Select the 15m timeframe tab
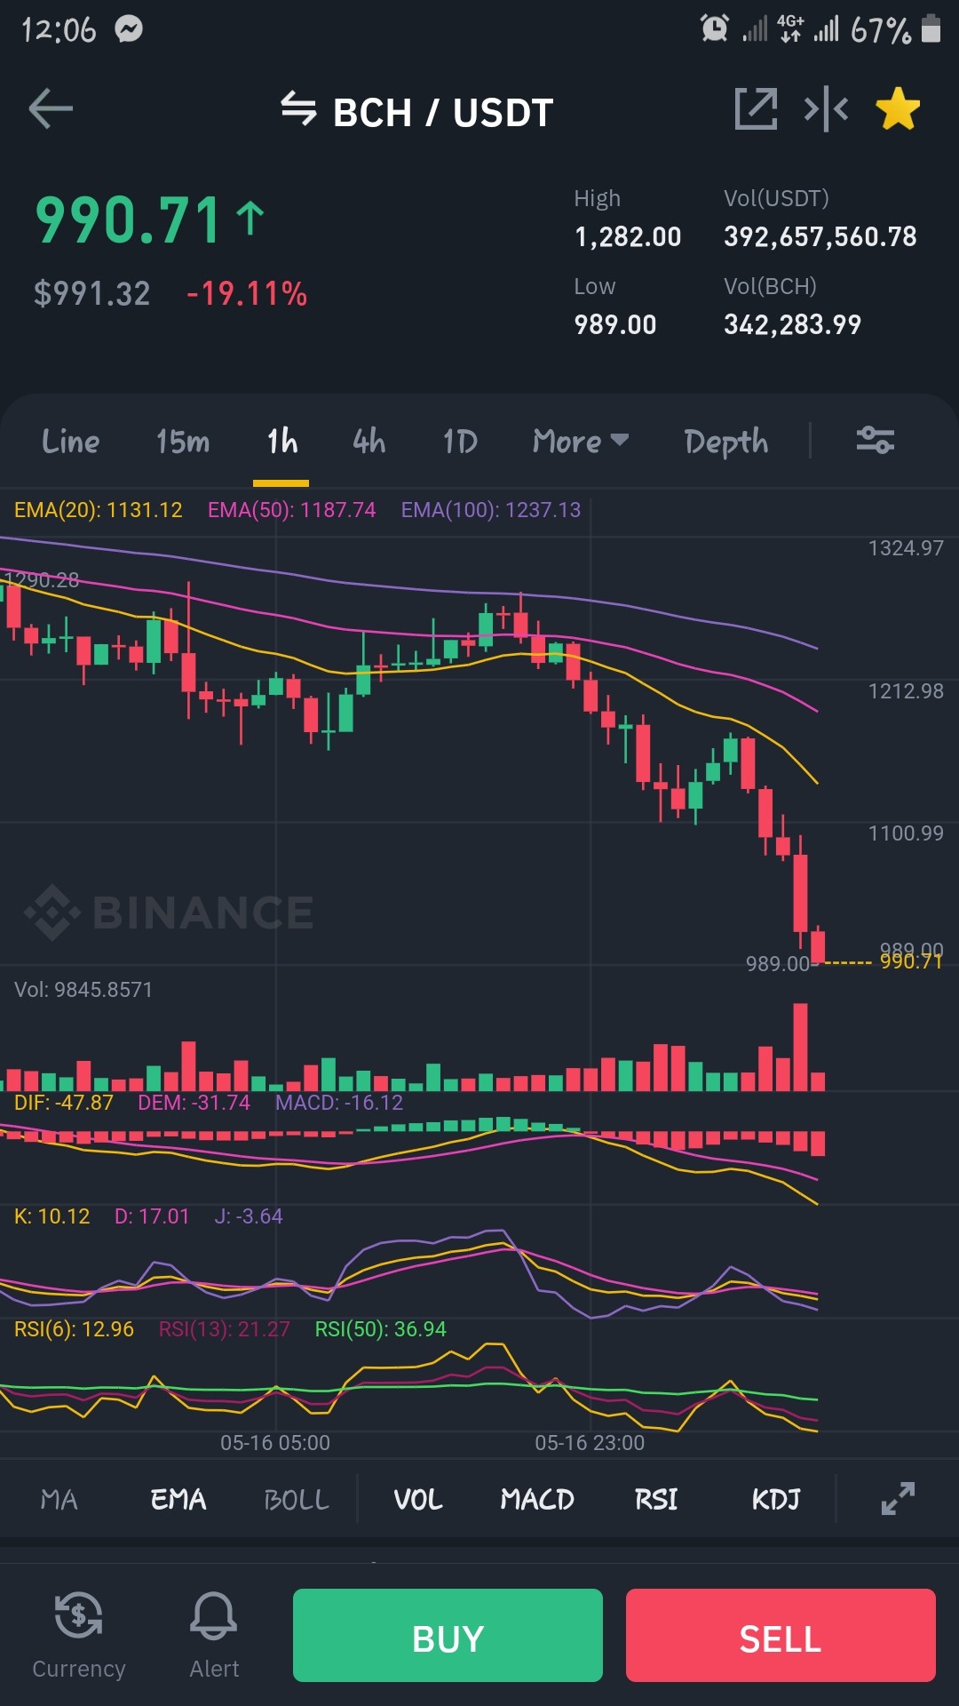Viewport: 959px width, 1706px height. 183,441
